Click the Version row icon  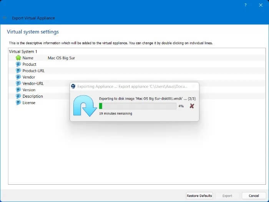(x=18, y=90)
